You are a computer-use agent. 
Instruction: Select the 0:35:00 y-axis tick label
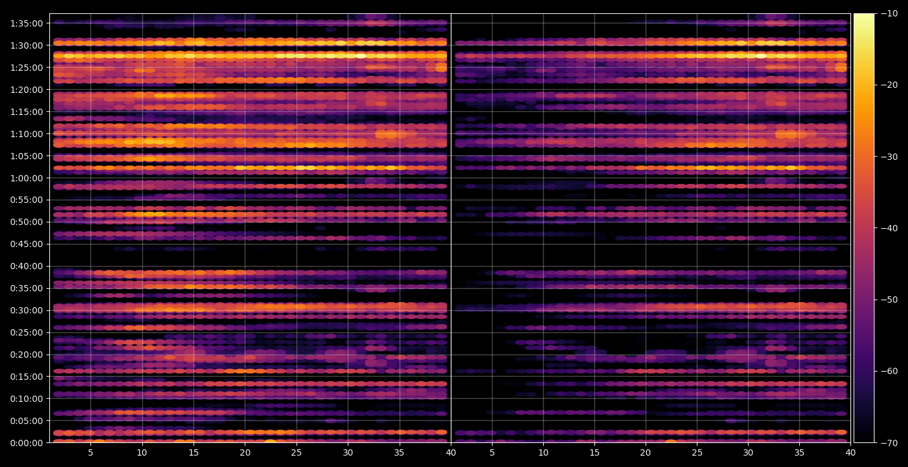click(27, 288)
